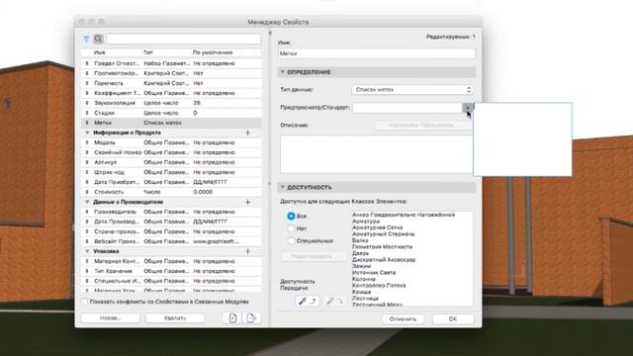Collapse the Информация о Продукте group
The height and width of the screenshot is (356, 633).
pyautogui.click(x=87, y=133)
